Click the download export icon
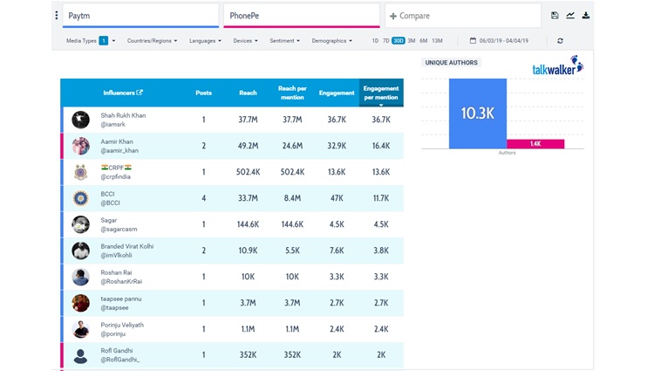The height and width of the screenshot is (371, 654). pyautogui.click(x=586, y=16)
